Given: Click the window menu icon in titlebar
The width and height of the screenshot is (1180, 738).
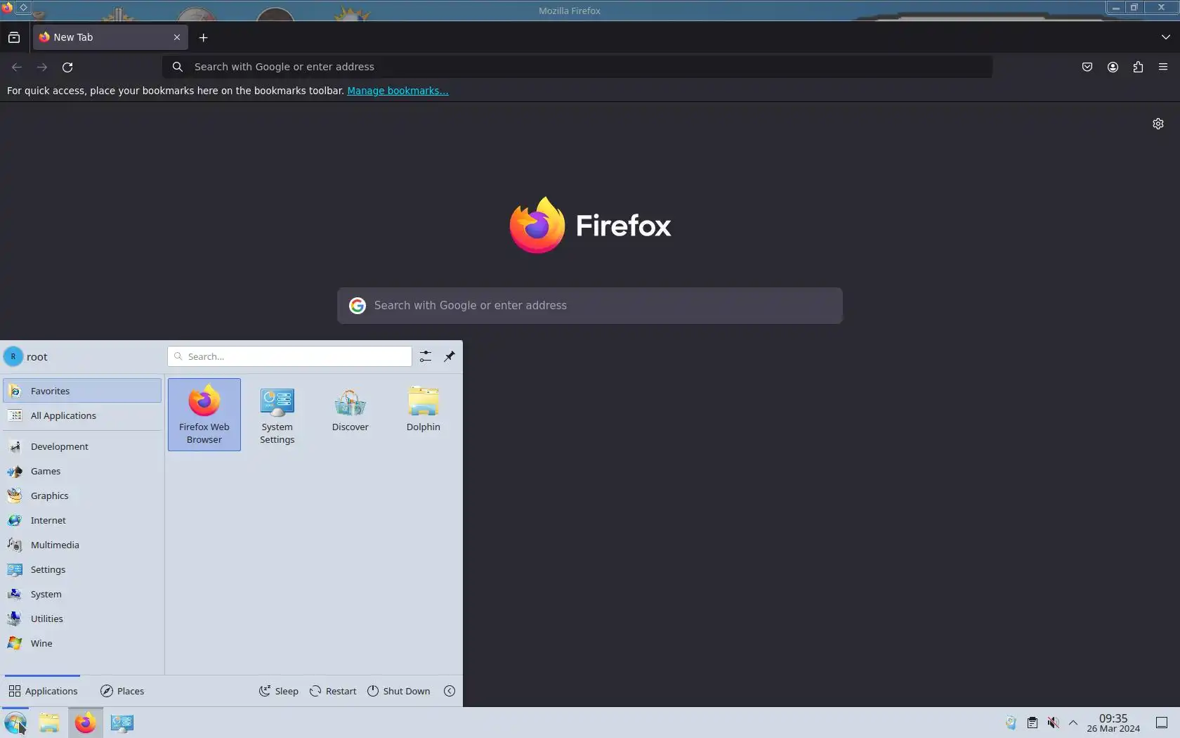Looking at the screenshot, I should (x=7, y=8).
